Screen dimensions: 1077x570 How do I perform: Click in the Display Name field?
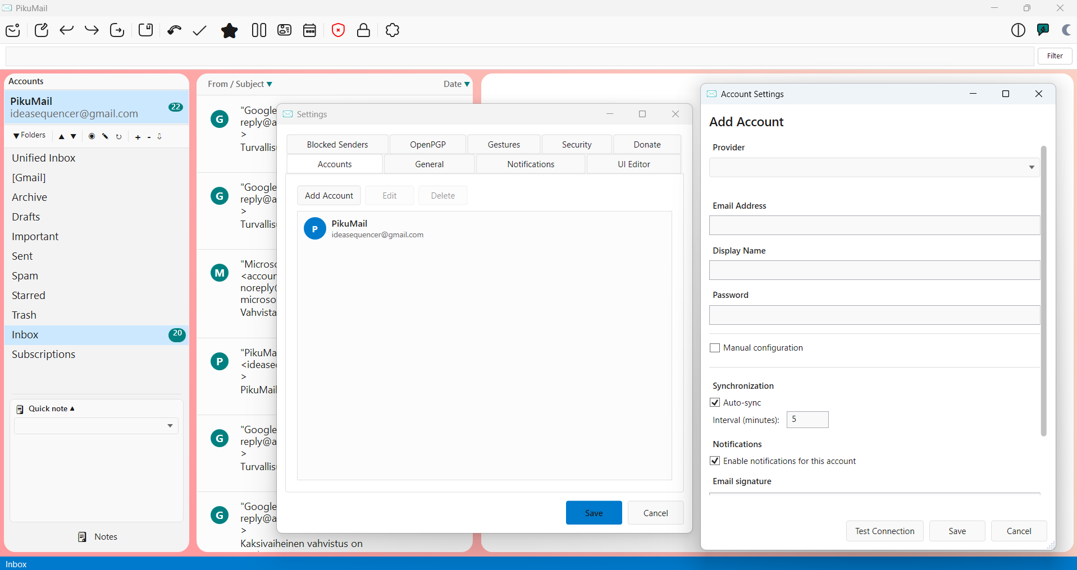point(874,270)
